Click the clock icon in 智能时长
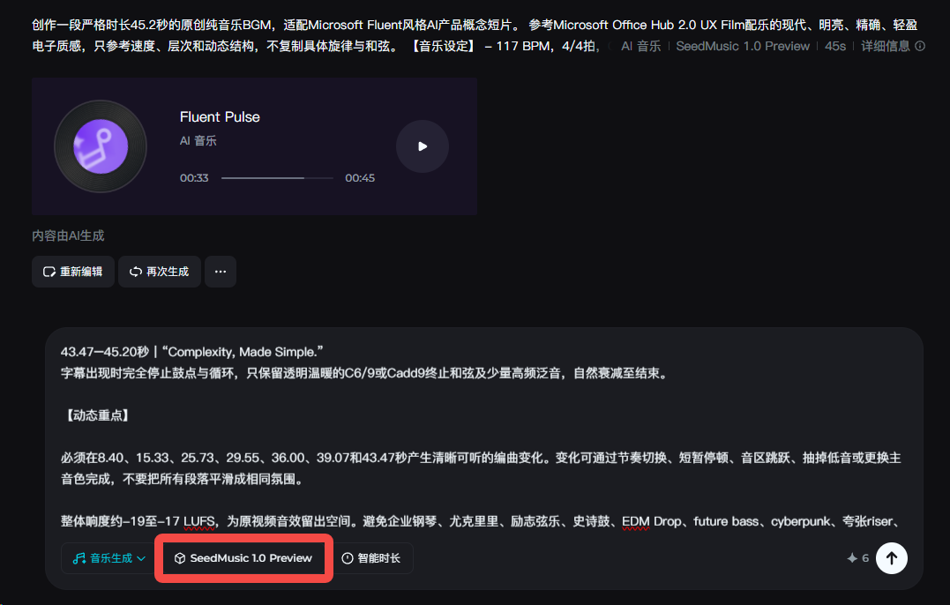This screenshot has width=950, height=605. (348, 558)
